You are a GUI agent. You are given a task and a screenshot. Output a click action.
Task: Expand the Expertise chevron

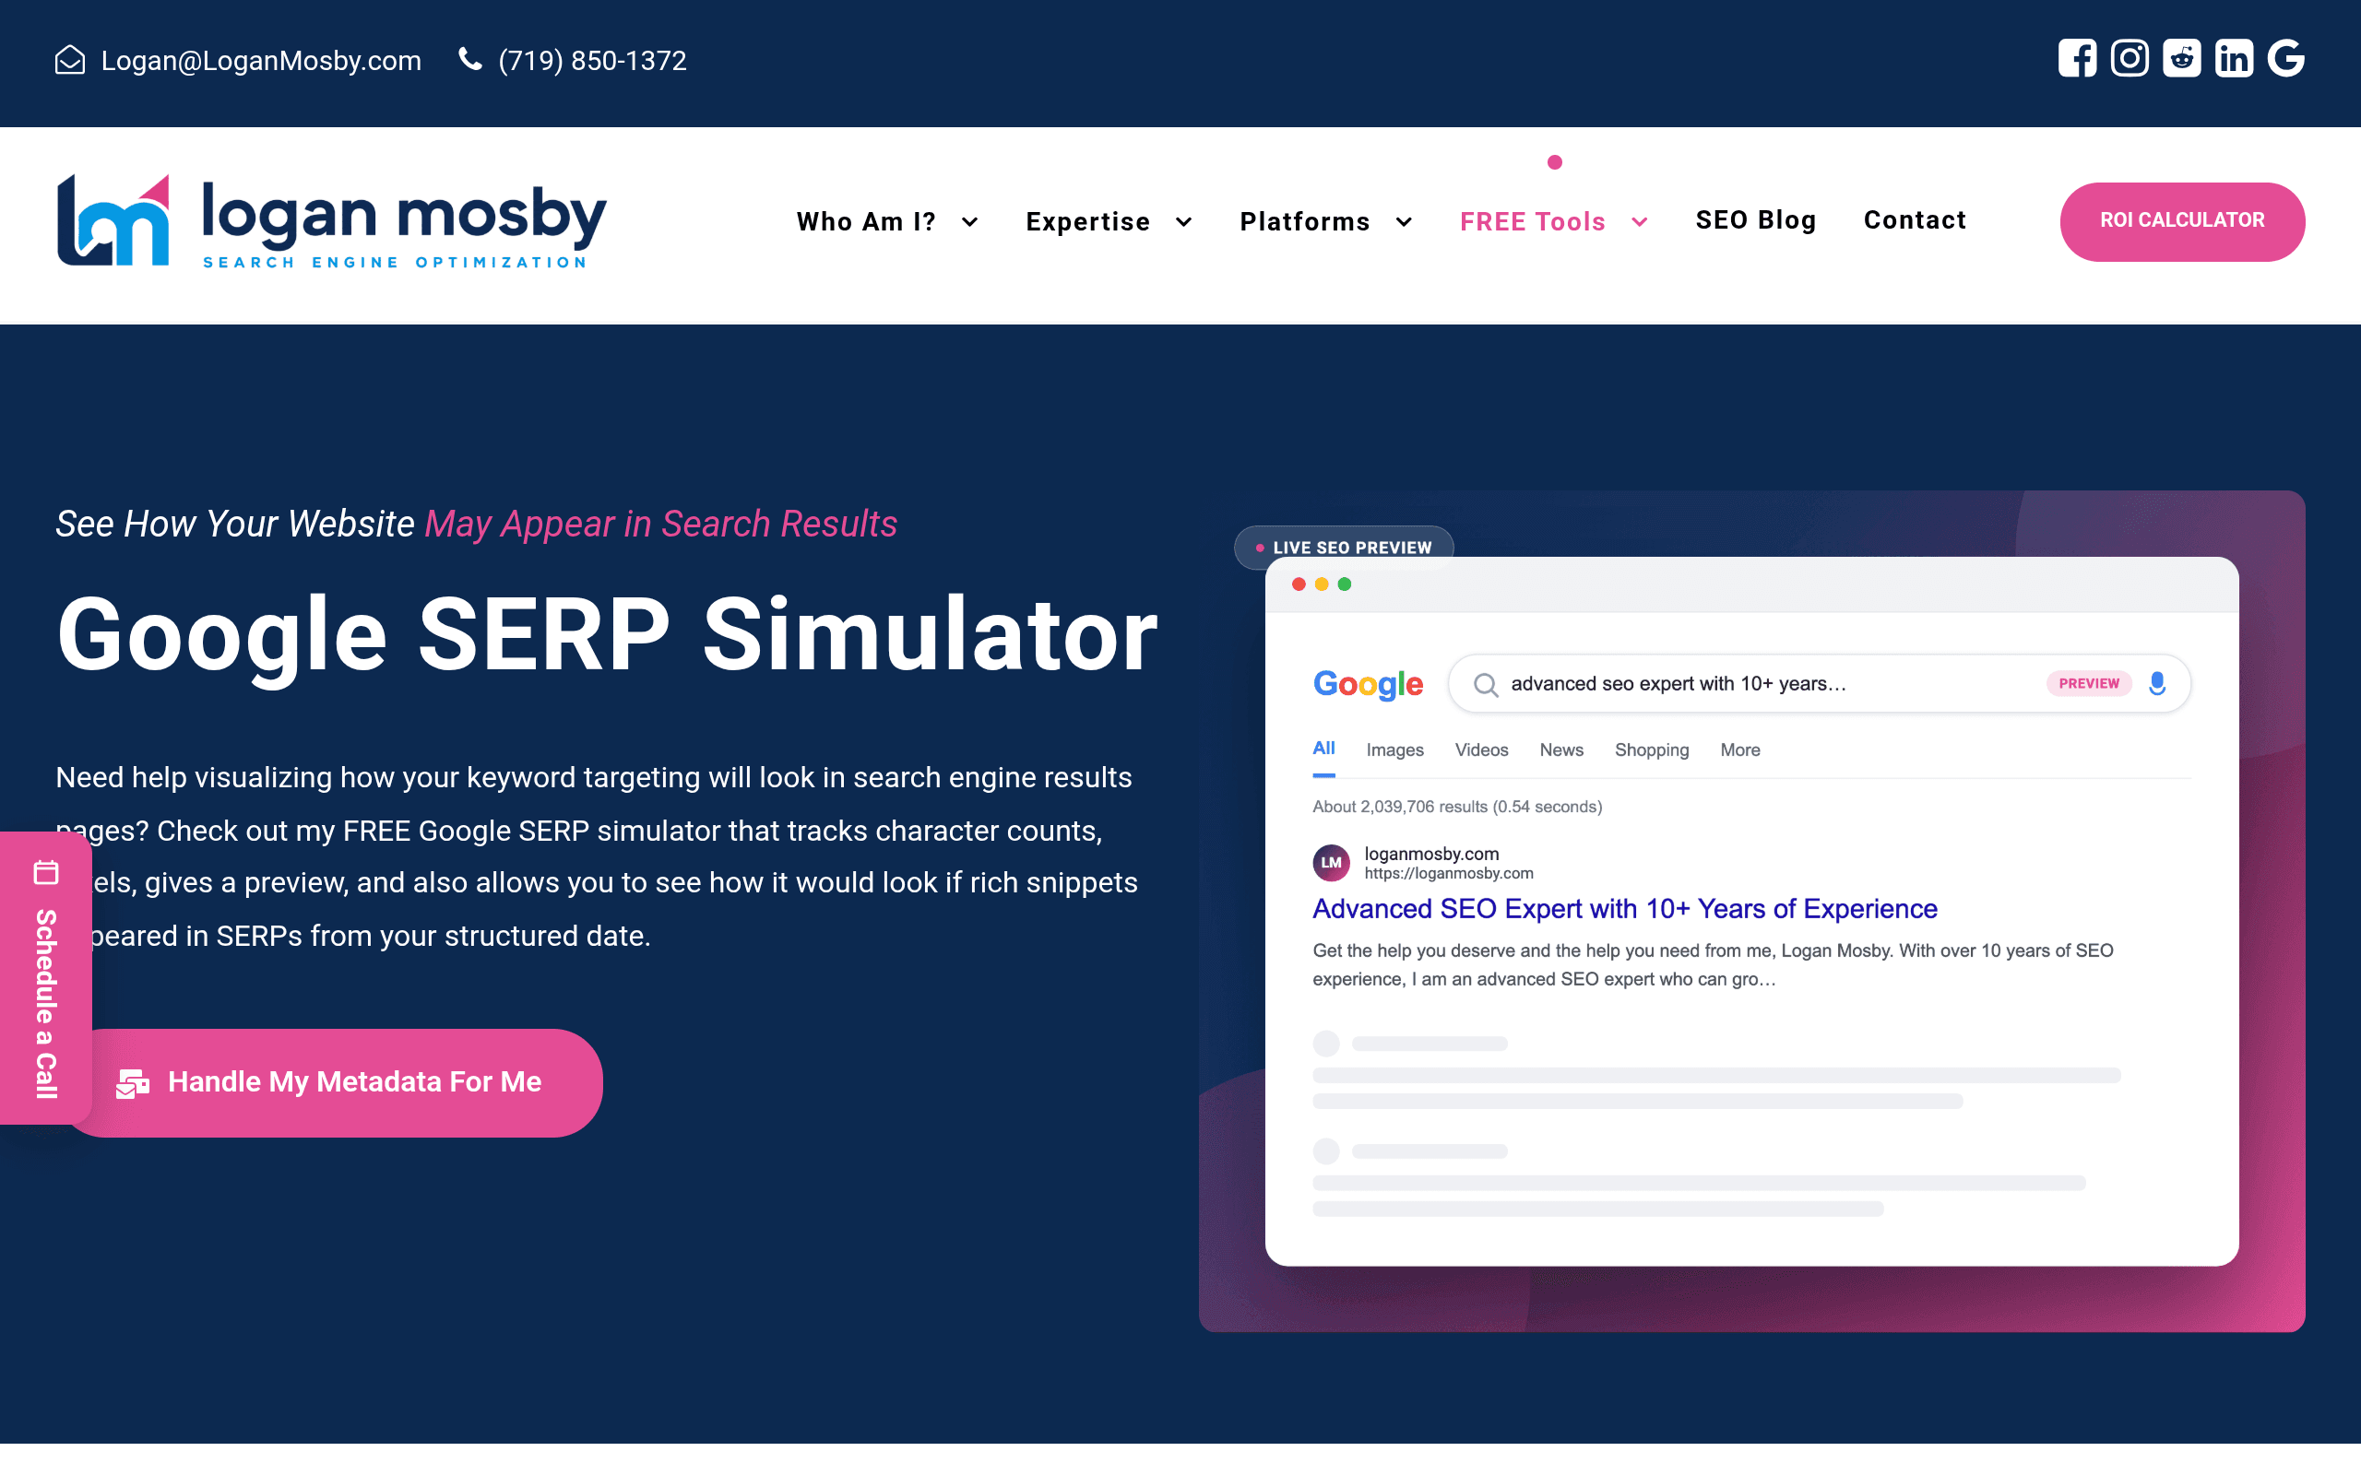[1183, 222]
